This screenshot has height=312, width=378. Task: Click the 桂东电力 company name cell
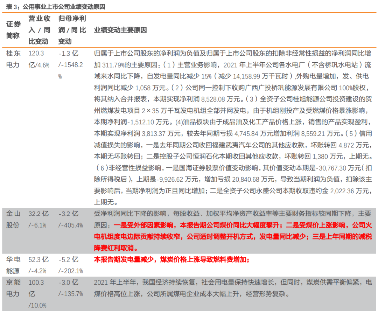[13, 59]
